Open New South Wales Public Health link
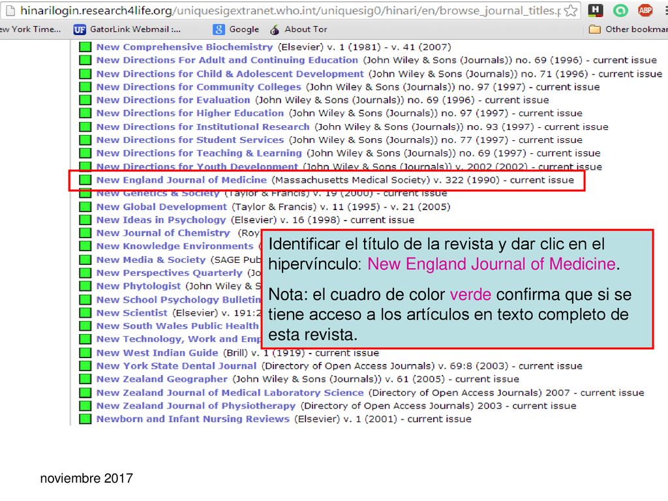668x501 pixels. [x=177, y=326]
